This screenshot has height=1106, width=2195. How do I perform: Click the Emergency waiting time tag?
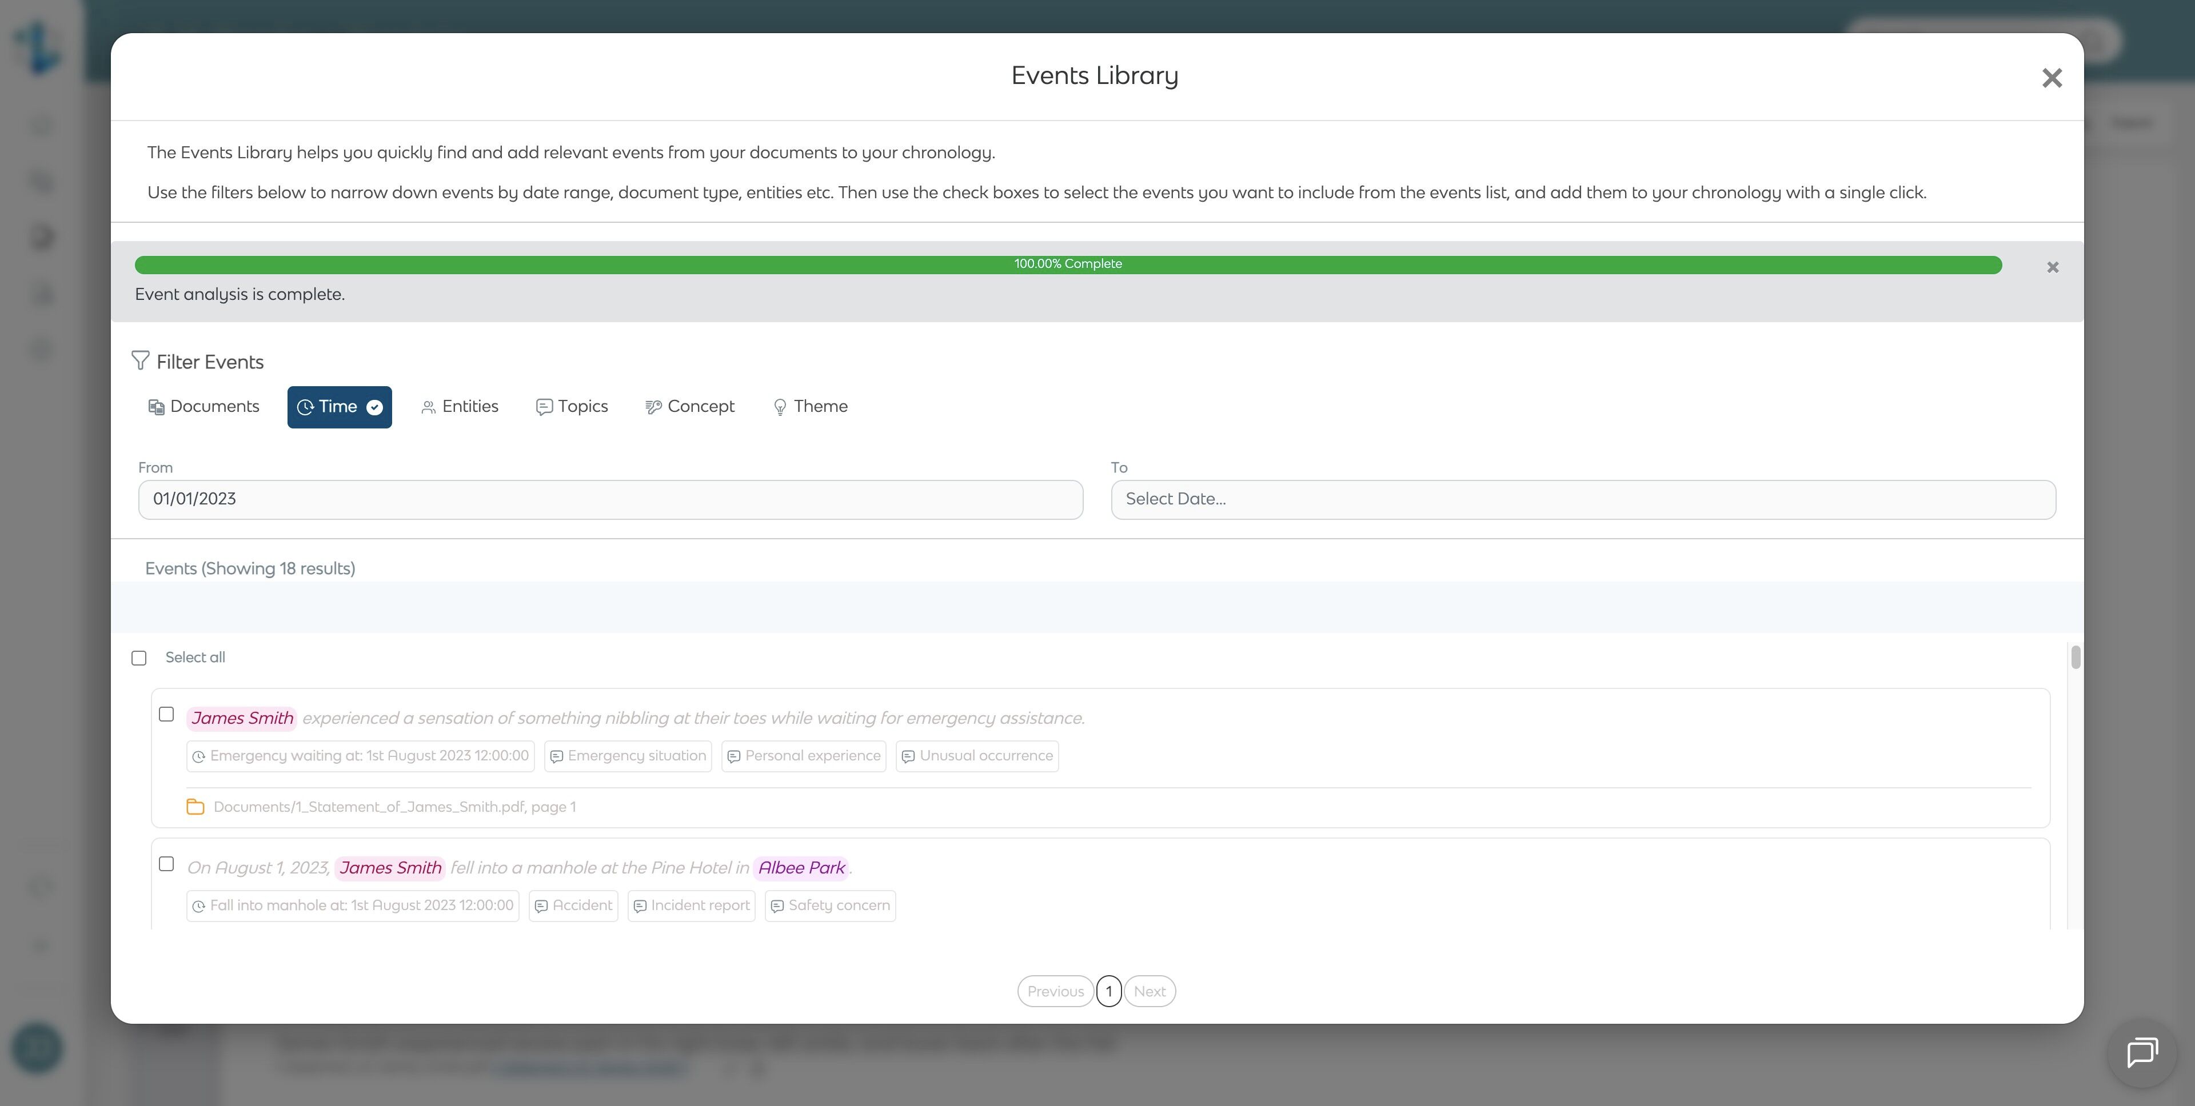(360, 756)
